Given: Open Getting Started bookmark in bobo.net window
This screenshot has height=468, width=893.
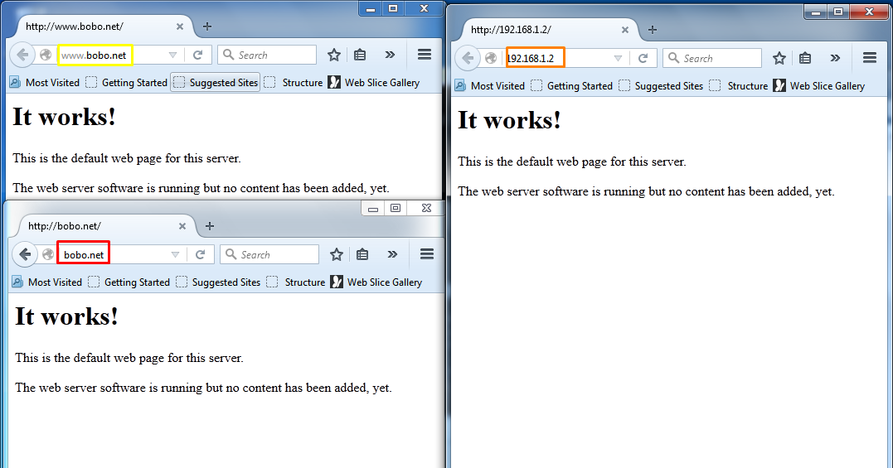Looking at the screenshot, I should click(x=129, y=282).
